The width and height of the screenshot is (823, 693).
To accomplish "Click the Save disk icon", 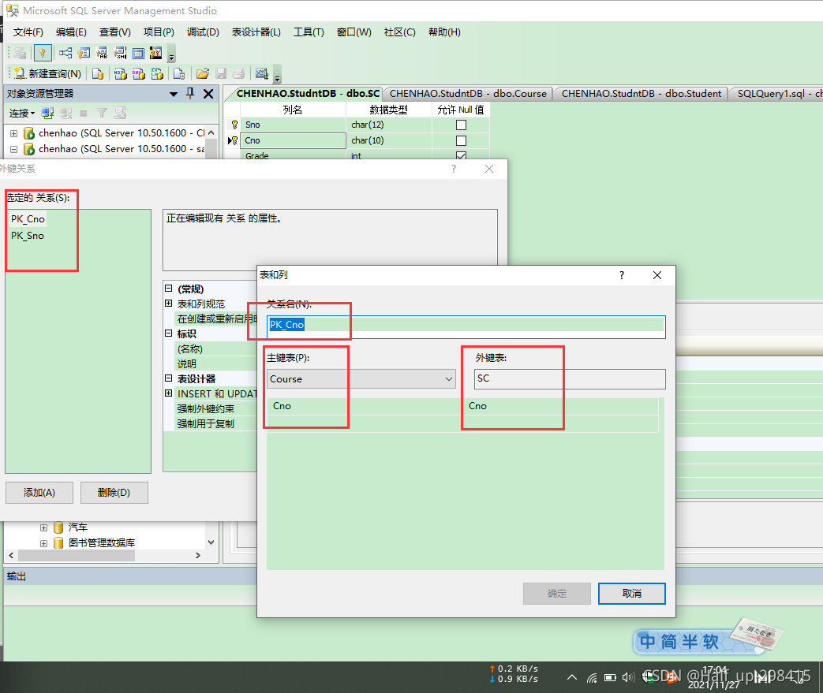I will pyautogui.click(x=221, y=73).
